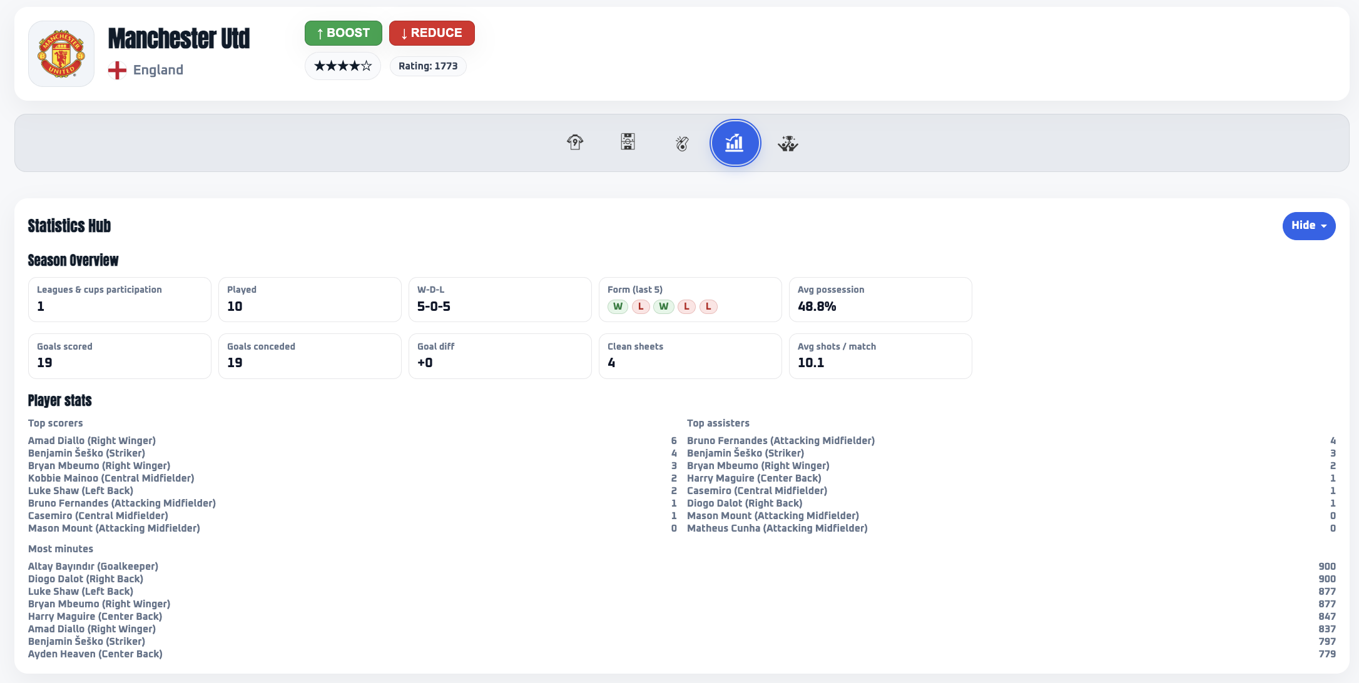Click the Player stats heading

[x=60, y=400]
